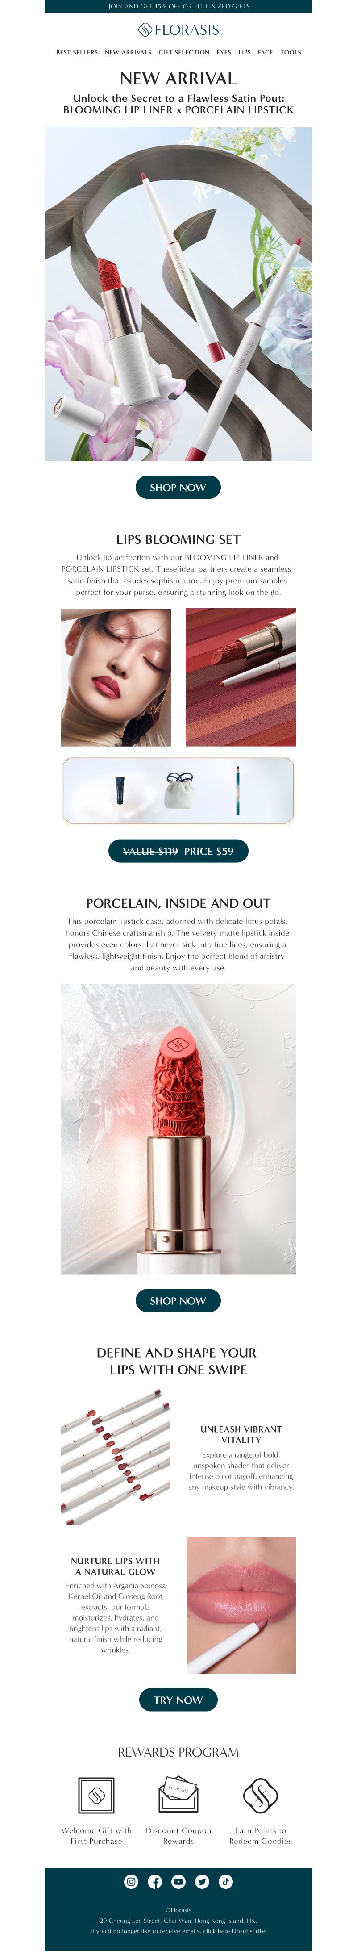The width and height of the screenshot is (357, 1959).
Task: Click the Earn Points rewards icon
Action: tap(261, 1796)
